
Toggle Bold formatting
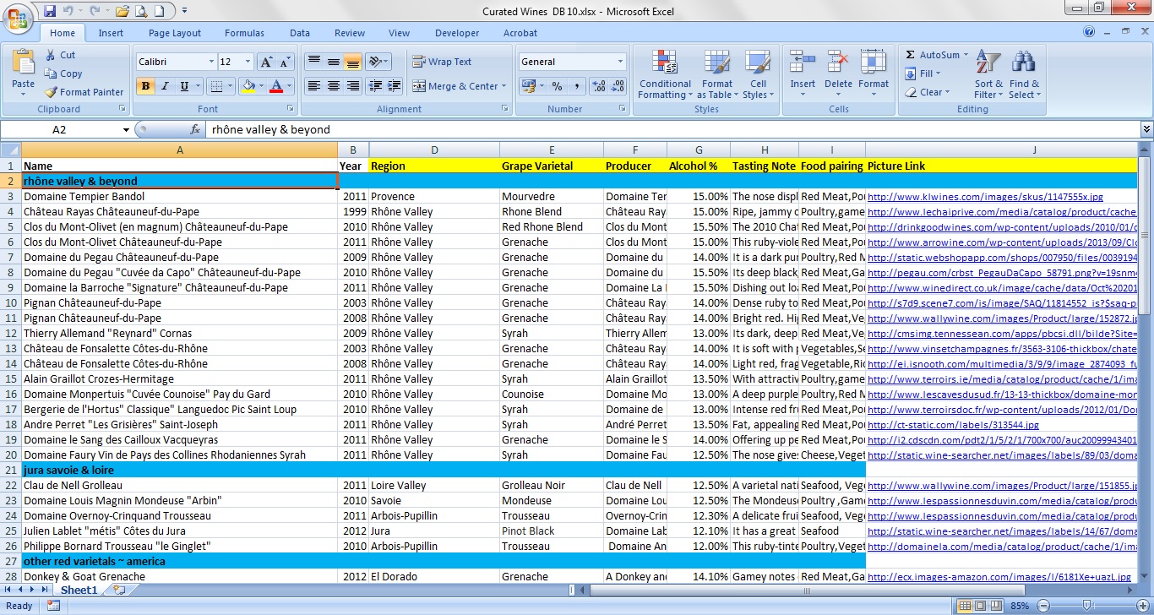(145, 86)
